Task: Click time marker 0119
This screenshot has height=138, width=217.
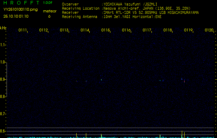Action: (188, 30)
